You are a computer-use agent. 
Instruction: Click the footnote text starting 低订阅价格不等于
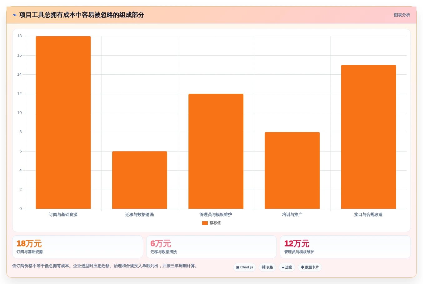click(105, 266)
